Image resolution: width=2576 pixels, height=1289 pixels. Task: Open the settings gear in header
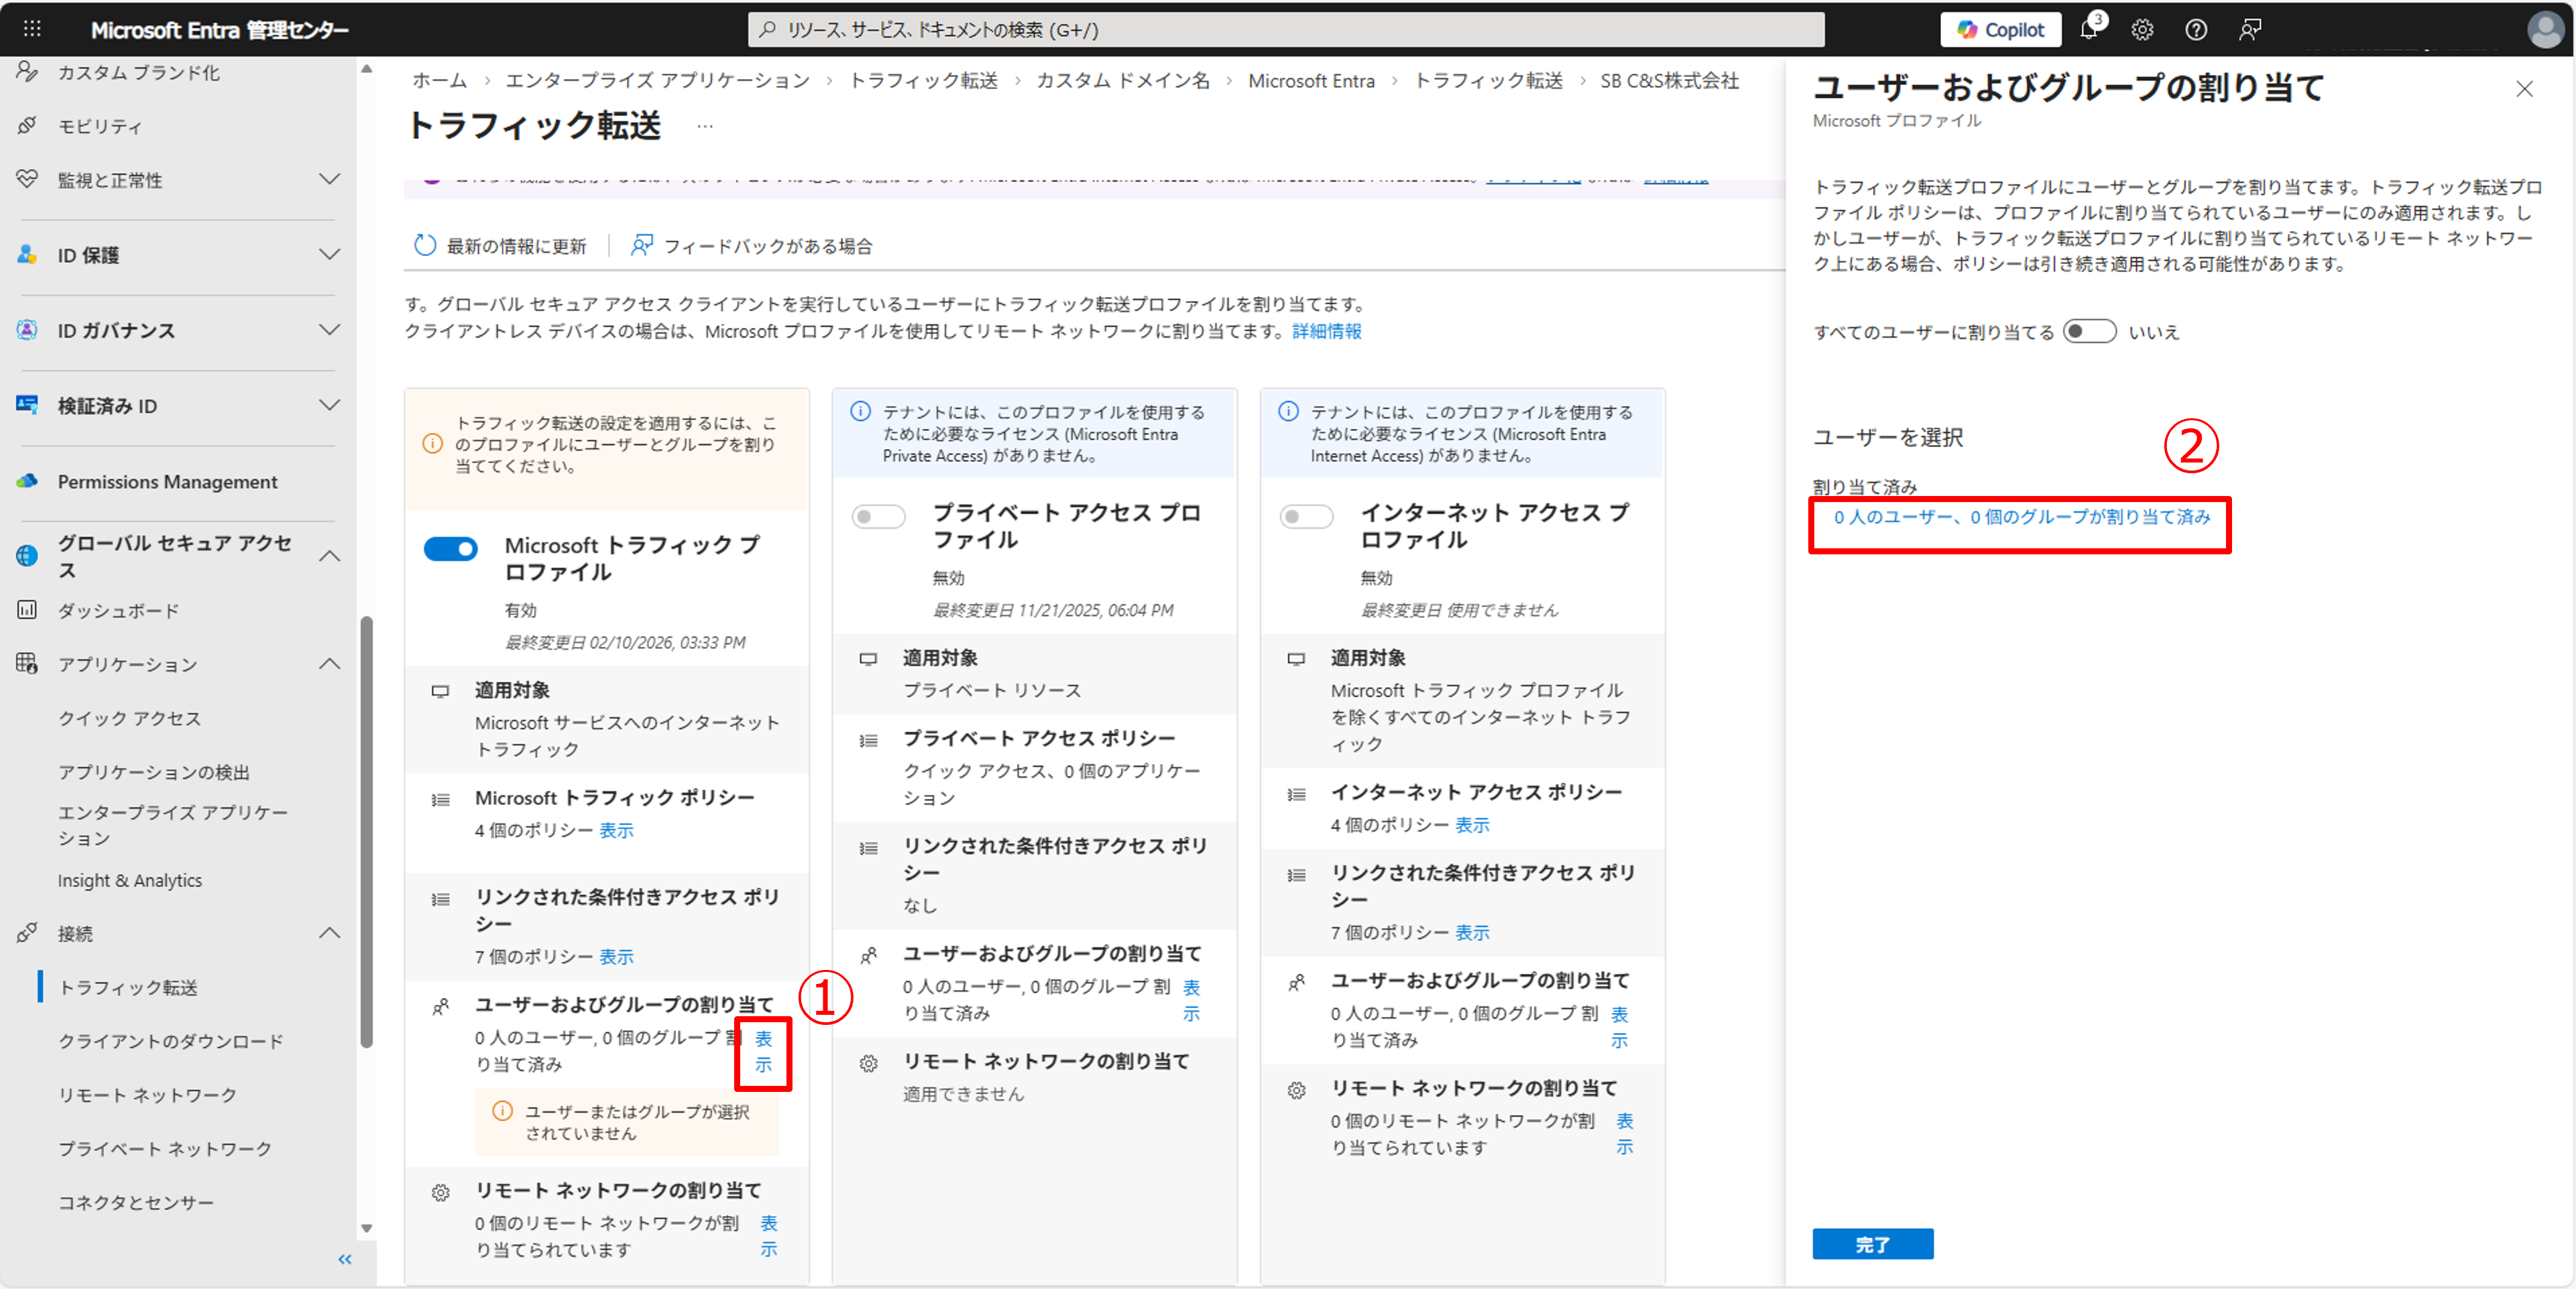tap(2142, 29)
